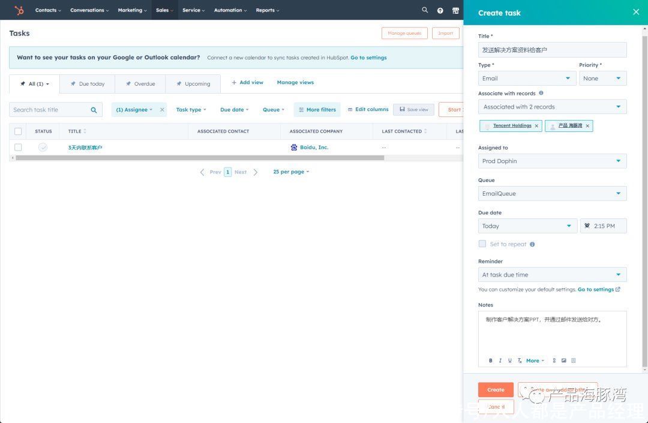Remove the 产品 海豚湾 association tag
The image size is (648, 423).
587,125
